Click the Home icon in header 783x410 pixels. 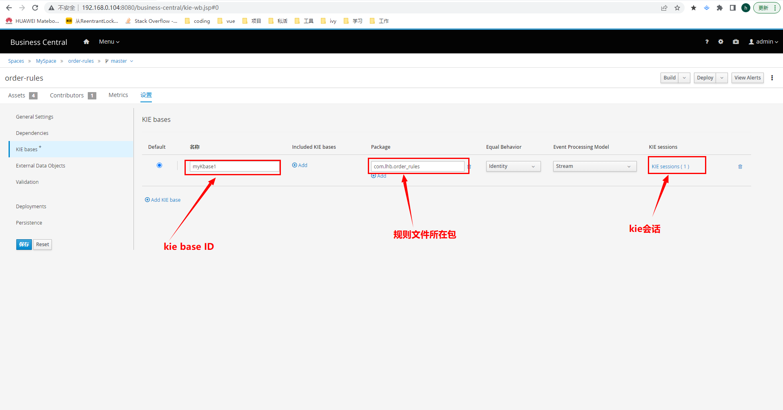coord(86,42)
